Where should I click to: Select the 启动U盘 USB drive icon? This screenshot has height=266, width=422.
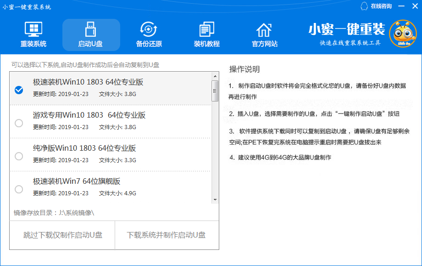point(90,30)
